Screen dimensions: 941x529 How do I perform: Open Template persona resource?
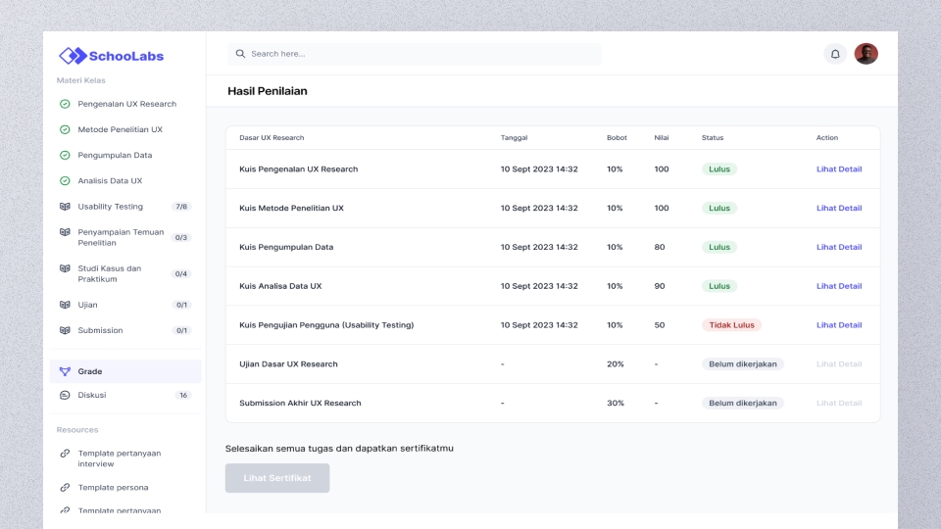click(x=113, y=488)
